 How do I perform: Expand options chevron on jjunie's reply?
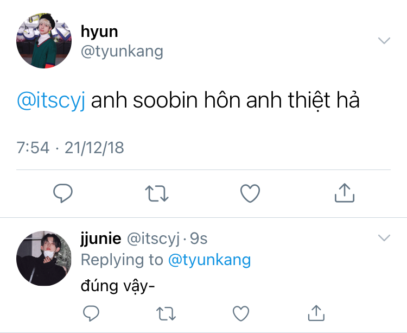pyautogui.click(x=384, y=238)
